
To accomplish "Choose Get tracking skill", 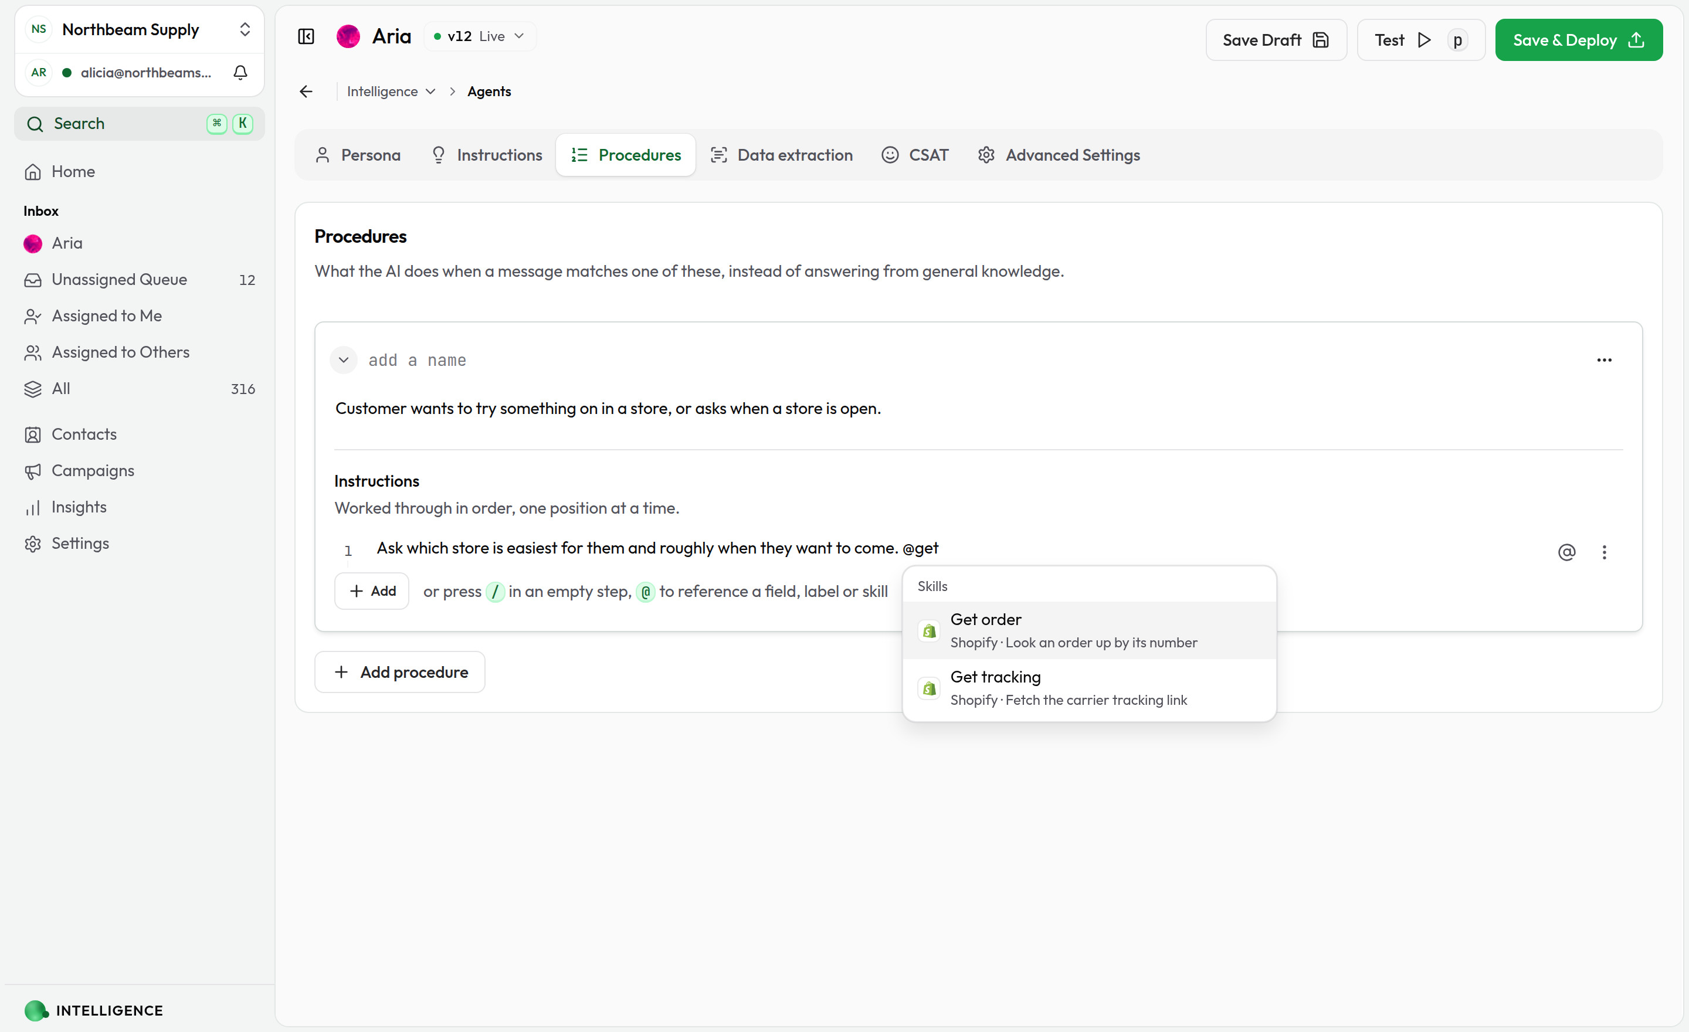I will point(1089,688).
